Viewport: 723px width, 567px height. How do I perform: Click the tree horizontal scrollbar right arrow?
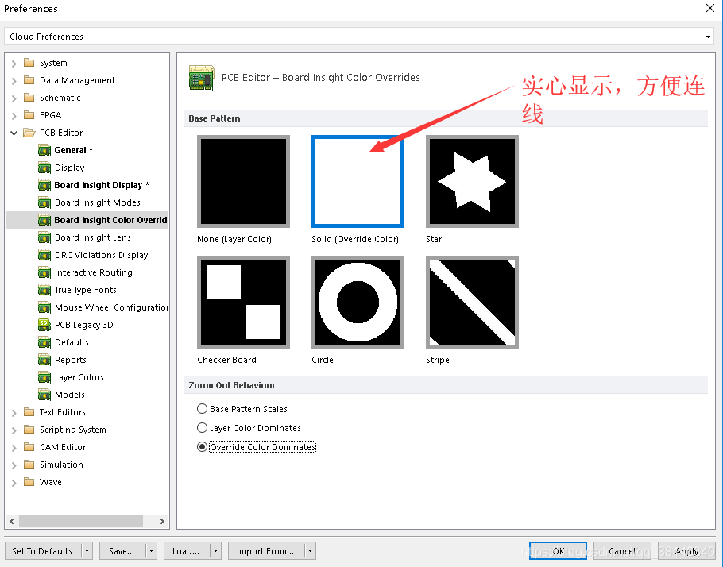coord(161,522)
